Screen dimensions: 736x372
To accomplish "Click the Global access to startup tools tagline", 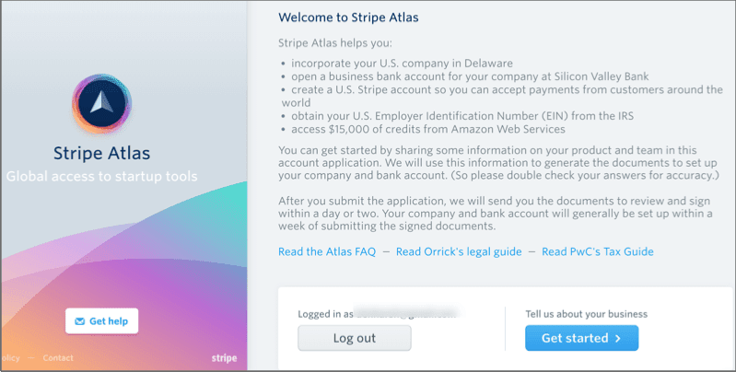I will tap(102, 177).
